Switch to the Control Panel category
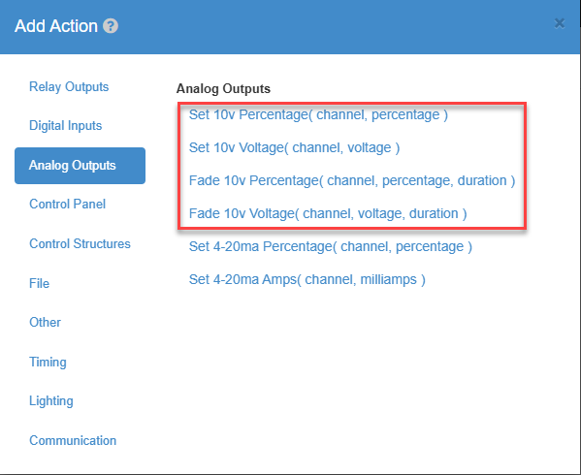The width and height of the screenshot is (581, 475). pyautogui.click(x=68, y=204)
